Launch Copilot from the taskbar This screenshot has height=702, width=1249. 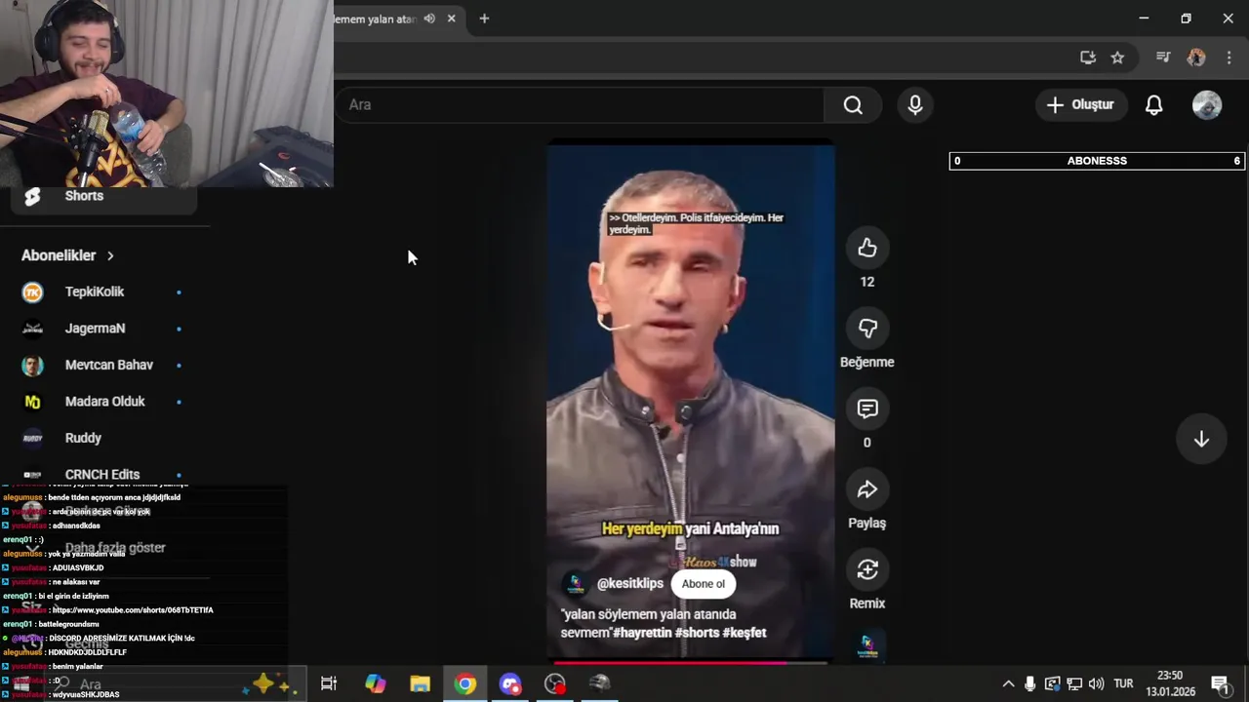click(376, 684)
